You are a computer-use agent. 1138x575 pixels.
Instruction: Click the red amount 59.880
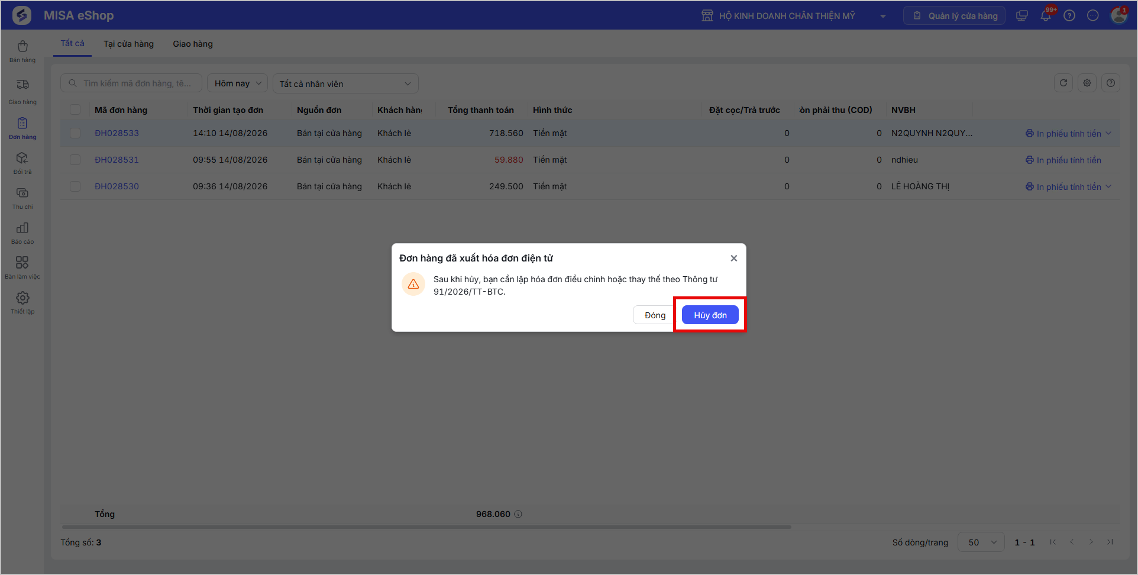509,160
